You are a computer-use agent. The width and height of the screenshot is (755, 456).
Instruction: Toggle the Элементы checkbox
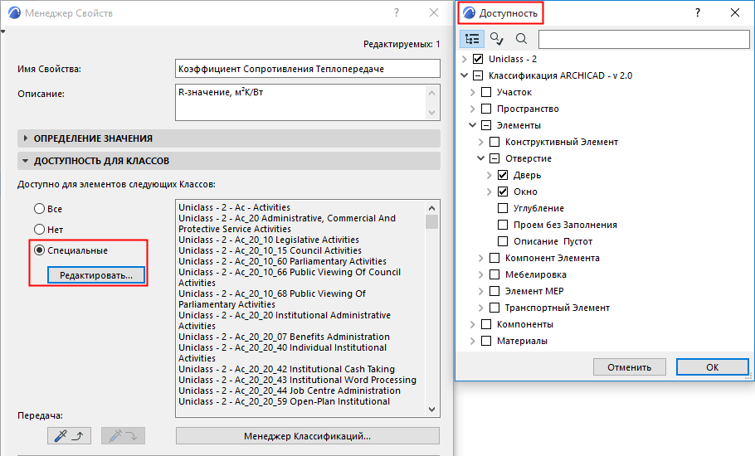coord(486,125)
